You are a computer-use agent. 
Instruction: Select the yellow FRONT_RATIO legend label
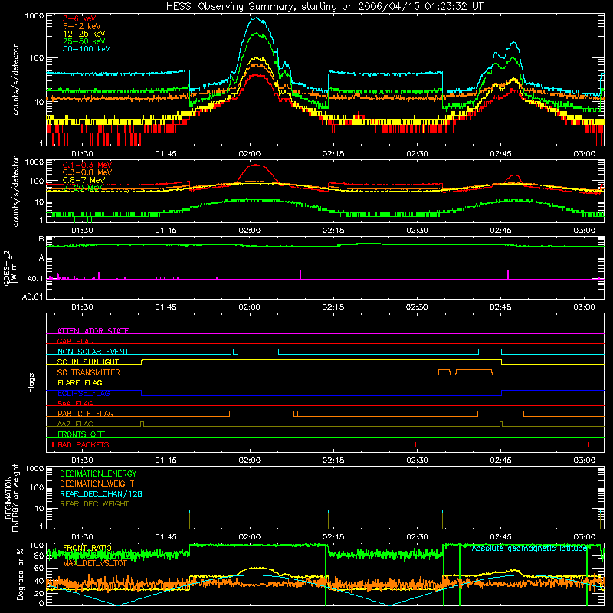tap(87, 548)
